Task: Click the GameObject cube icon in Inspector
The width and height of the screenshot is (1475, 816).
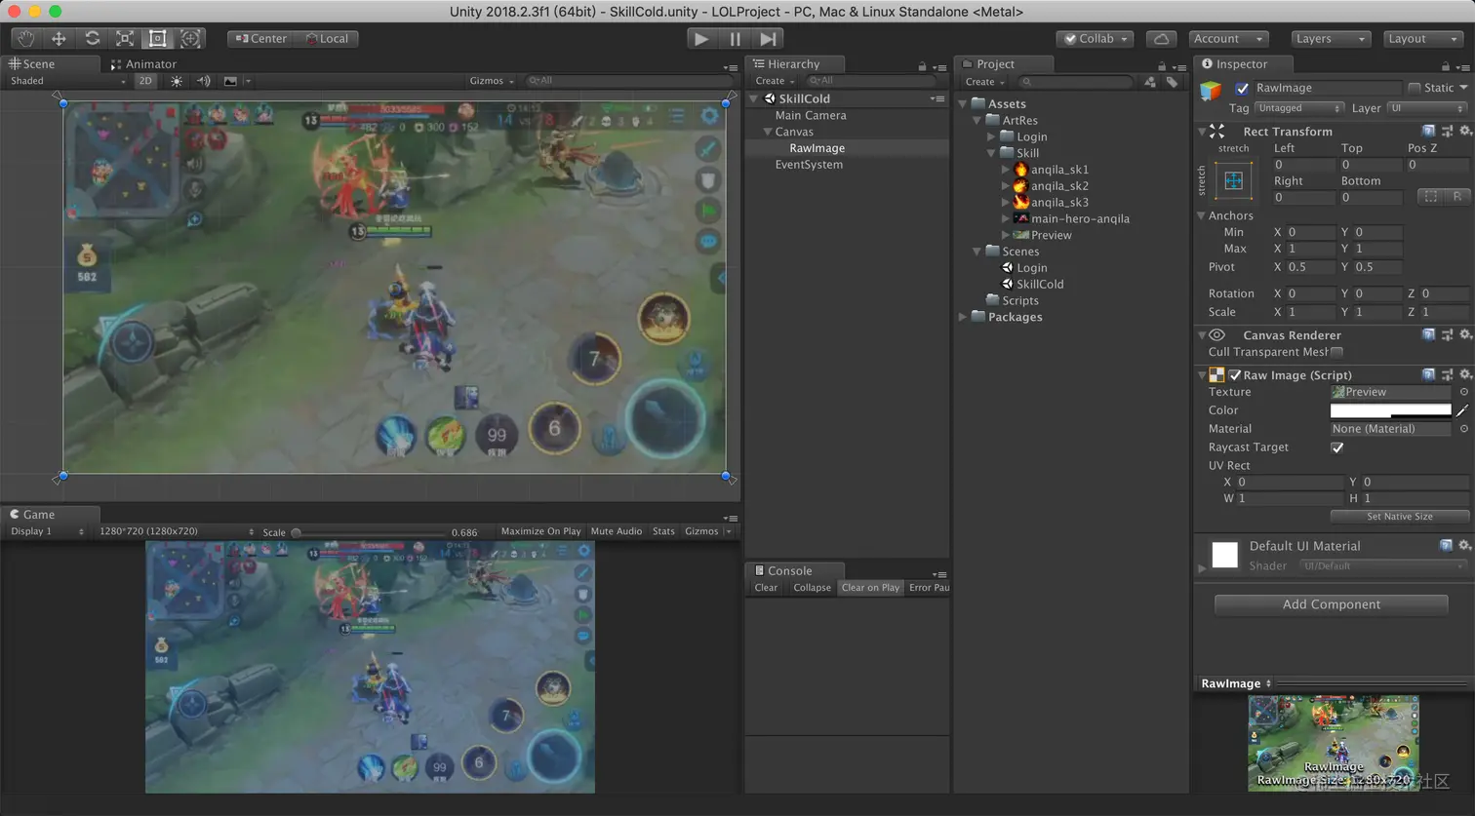Action: (x=1211, y=91)
